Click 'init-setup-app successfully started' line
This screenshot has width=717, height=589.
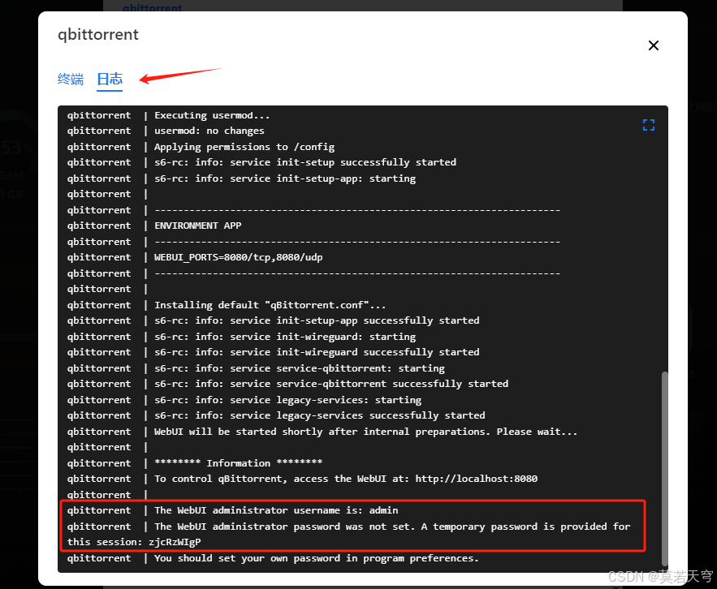pyautogui.click(x=317, y=320)
